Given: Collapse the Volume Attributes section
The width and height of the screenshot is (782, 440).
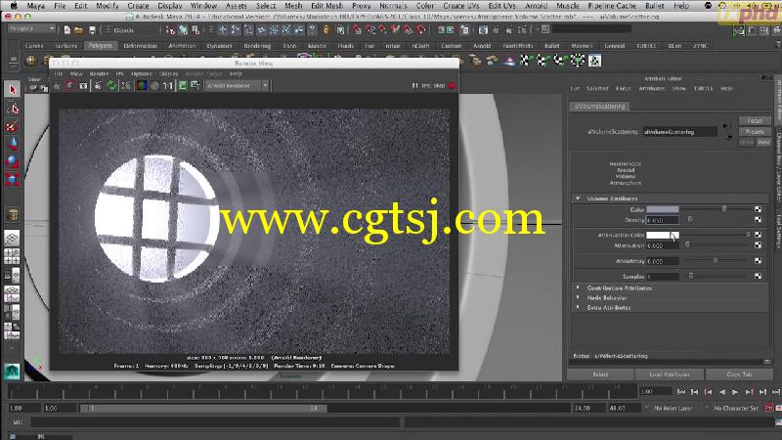Looking at the screenshot, I should pos(578,198).
